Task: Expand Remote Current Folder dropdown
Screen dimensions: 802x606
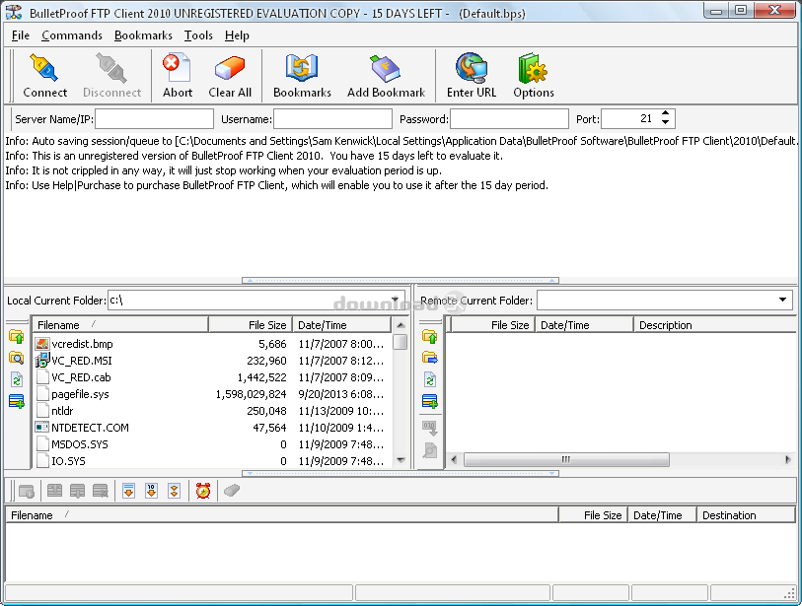Action: coord(782,300)
